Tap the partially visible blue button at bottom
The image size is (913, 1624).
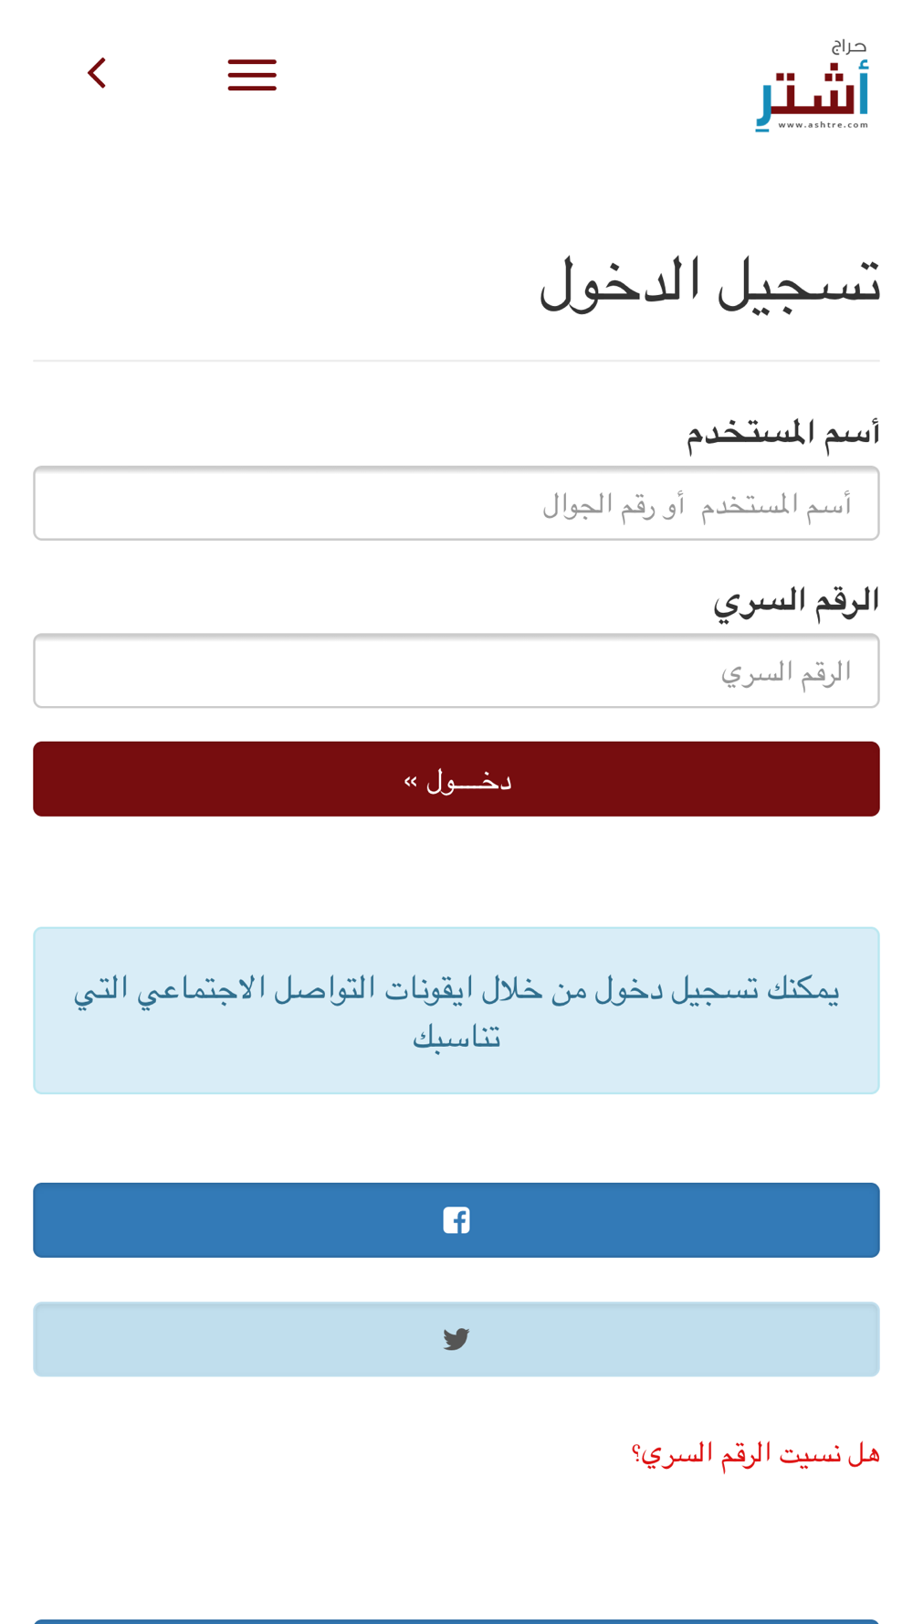tap(456, 1621)
